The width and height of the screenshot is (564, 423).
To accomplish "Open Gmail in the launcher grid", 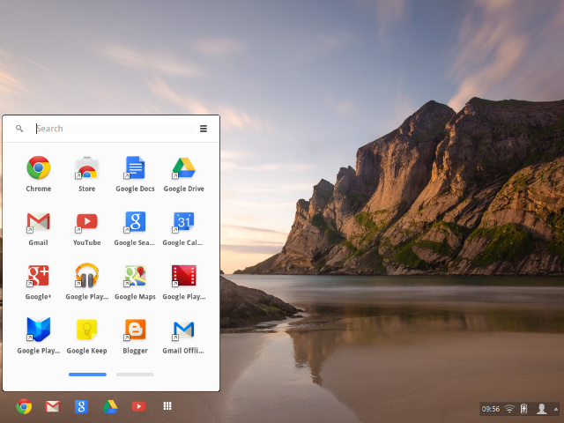I will pyautogui.click(x=38, y=221).
